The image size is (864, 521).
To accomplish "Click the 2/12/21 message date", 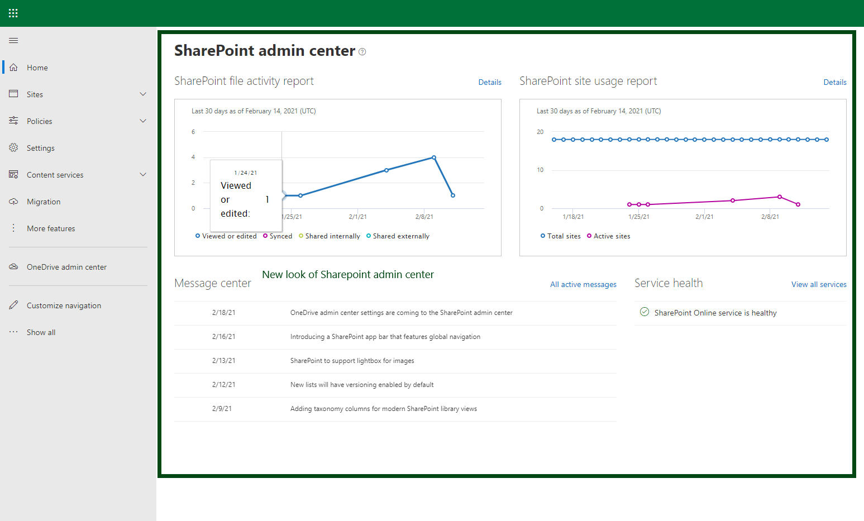I will pyautogui.click(x=223, y=385).
